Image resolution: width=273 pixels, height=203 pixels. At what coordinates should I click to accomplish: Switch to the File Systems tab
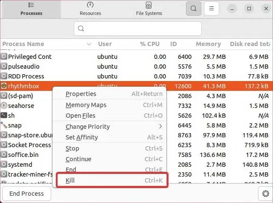149,9
